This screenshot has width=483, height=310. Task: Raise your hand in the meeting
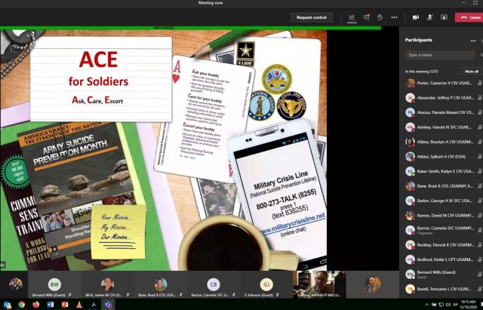click(380, 17)
